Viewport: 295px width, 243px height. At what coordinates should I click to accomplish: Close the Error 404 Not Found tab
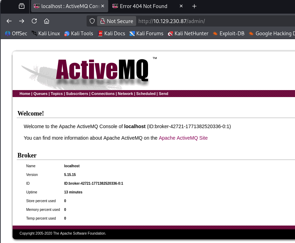(x=181, y=6)
